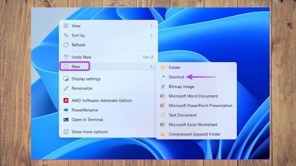Click the yellow Folder icon in submenu

(163, 67)
